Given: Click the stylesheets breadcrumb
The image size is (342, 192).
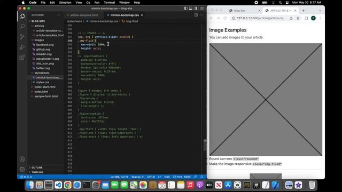Looking at the screenshot, I should point(74,21).
